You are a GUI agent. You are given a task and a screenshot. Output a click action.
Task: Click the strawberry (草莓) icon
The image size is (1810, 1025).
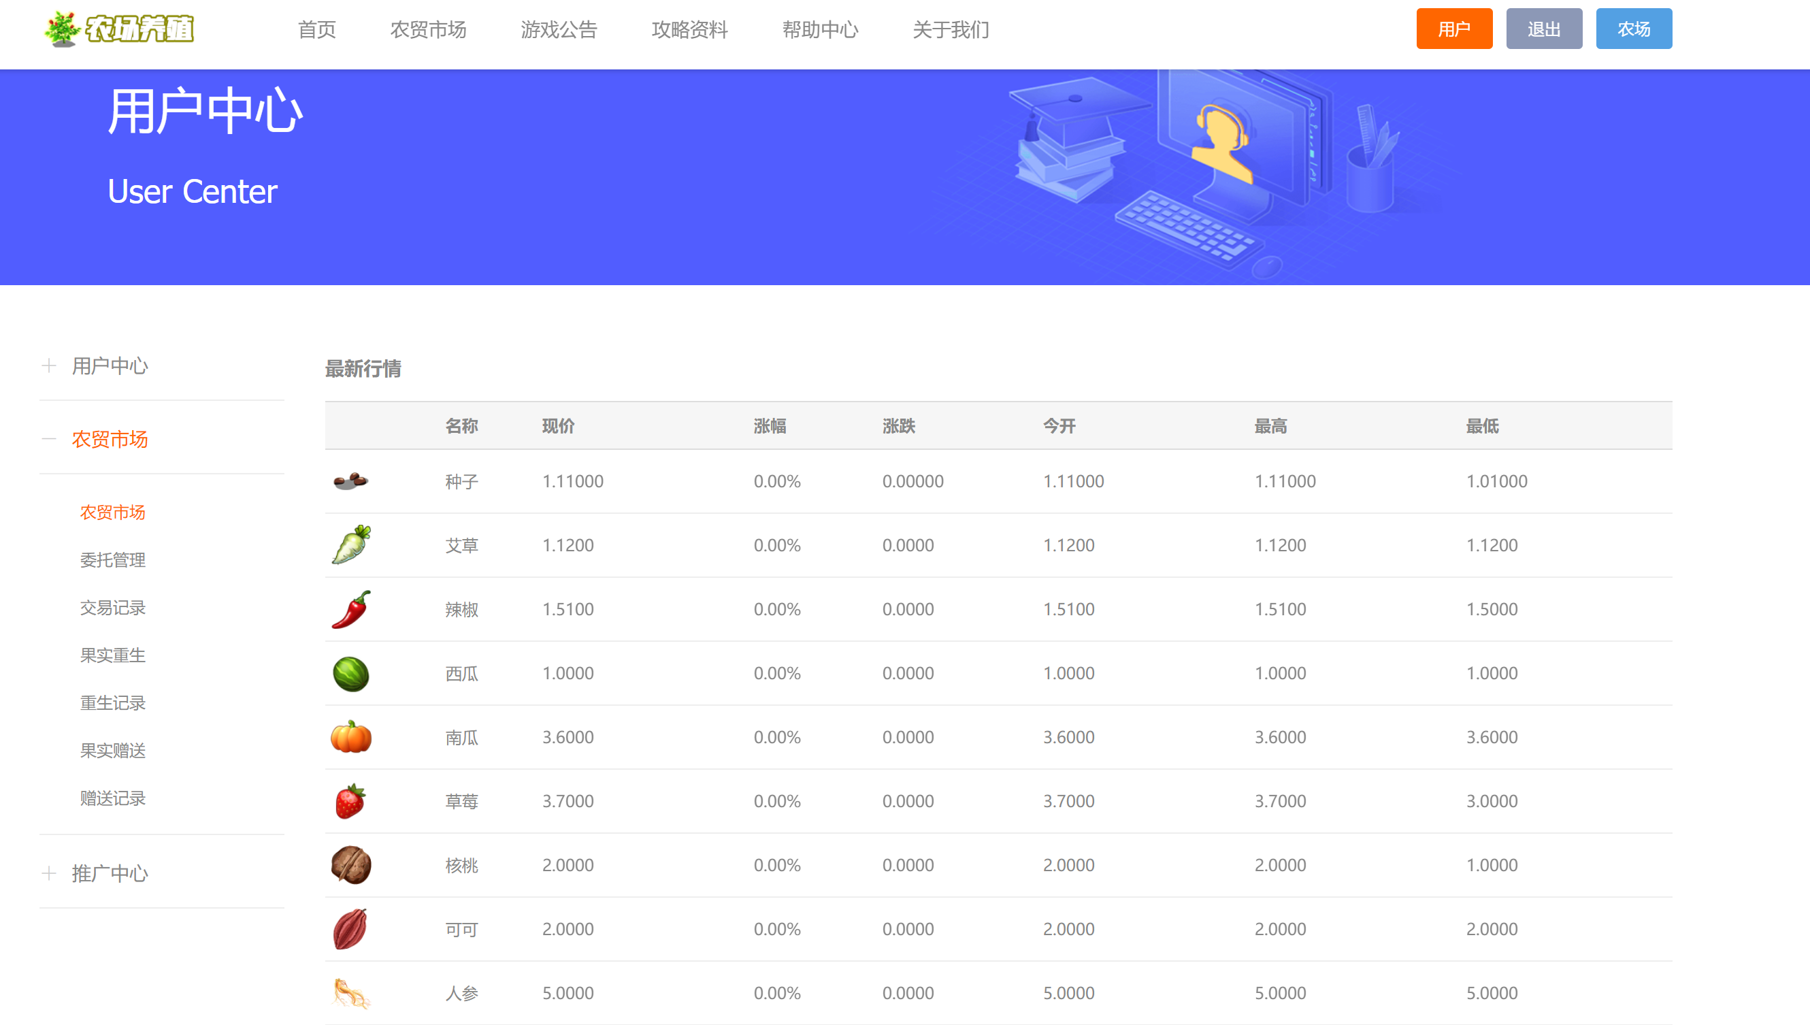350,801
